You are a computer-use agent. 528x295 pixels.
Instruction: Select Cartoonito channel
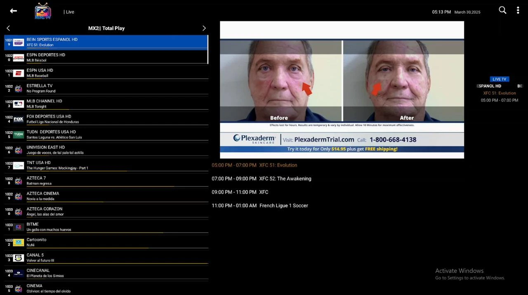click(106, 242)
